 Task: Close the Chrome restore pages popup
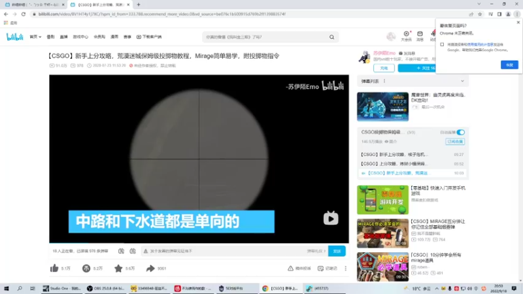coord(518,23)
